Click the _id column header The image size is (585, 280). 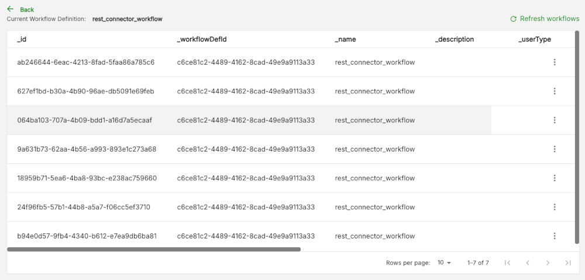pos(22,40)
